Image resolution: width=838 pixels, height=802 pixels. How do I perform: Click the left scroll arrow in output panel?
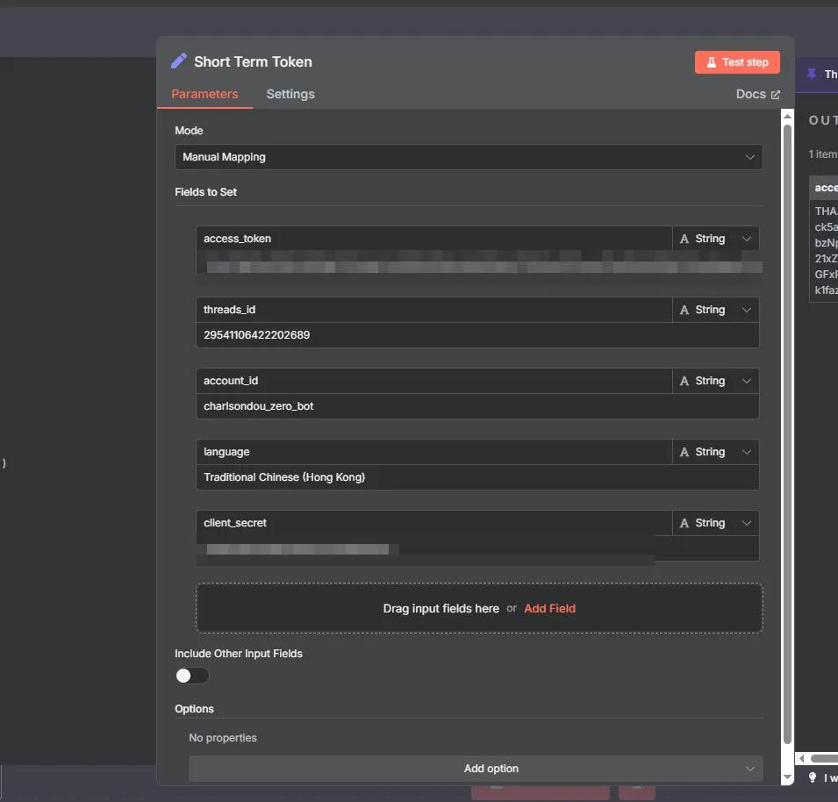point(800,758)
